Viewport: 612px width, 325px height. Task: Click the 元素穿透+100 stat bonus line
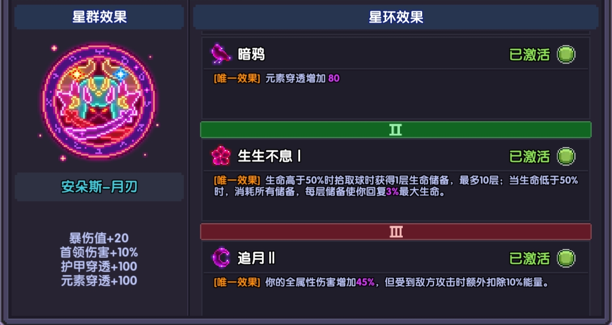(x=99, y=280)
